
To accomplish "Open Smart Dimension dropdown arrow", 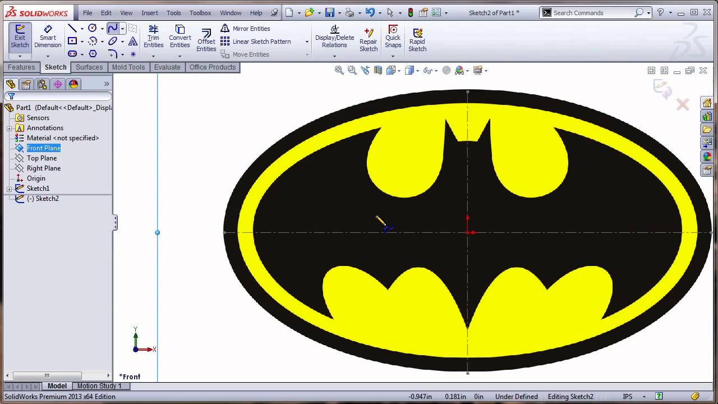I will tap(48, 56).
